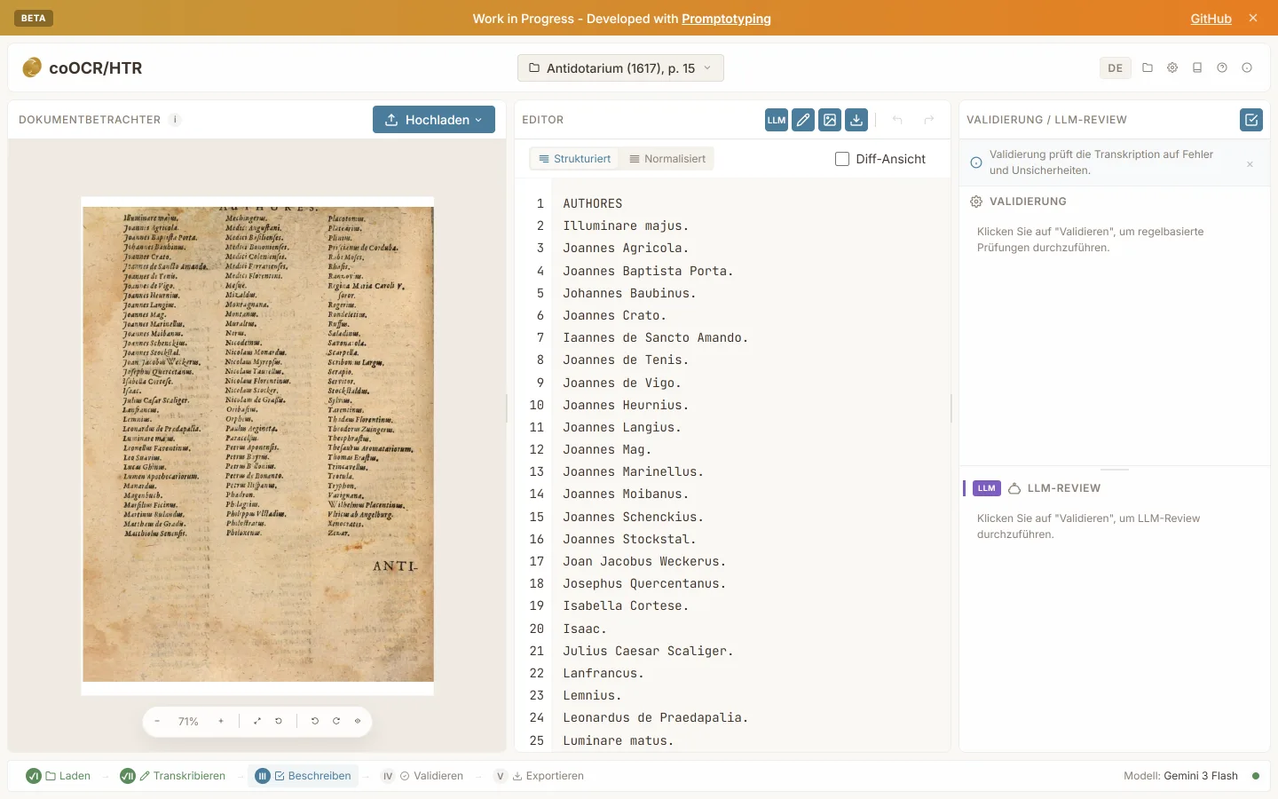Click the circled-dot icon after the help icon
Image resolution: width=1278 pixels, height=799 pixels.
tap(1247, 67)
